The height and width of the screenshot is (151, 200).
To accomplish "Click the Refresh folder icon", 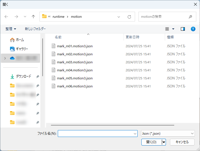I will [129, 17].
